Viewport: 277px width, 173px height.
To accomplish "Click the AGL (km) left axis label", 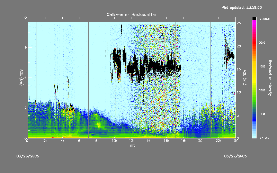I will point(21,78).
